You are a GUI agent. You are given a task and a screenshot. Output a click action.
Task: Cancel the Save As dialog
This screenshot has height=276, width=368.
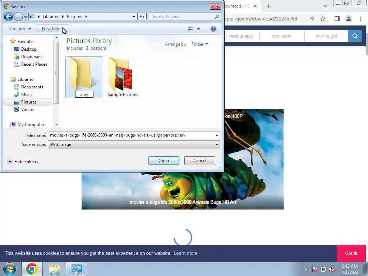coord(200,161)
